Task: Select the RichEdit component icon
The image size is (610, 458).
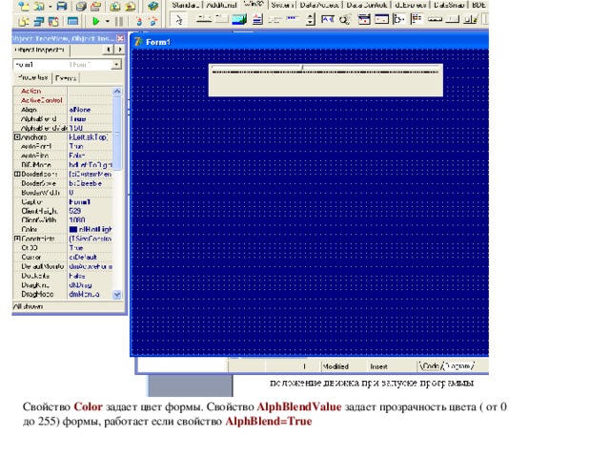Action: pos(257,19)
